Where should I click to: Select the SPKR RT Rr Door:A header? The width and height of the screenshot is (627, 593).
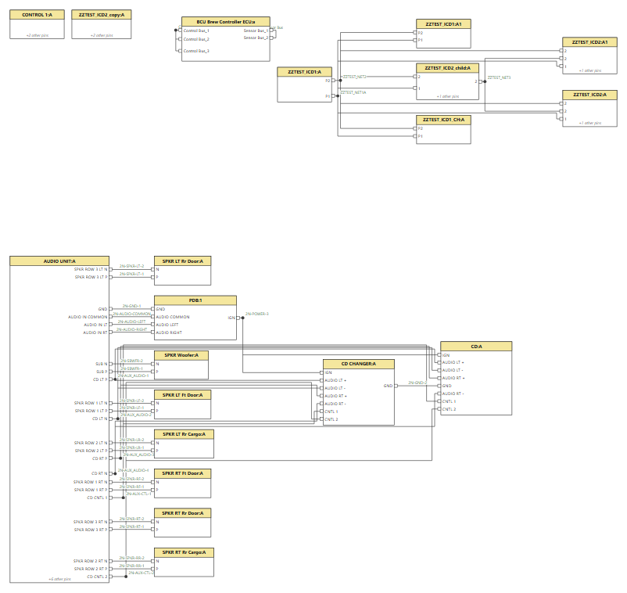(183, 513)
